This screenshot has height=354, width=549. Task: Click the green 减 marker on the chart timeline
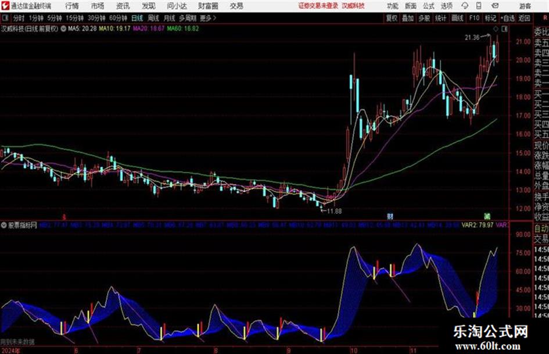487,216
